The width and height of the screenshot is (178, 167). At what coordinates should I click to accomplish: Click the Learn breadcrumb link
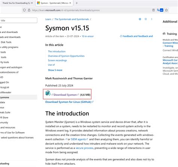click(48, 19)
